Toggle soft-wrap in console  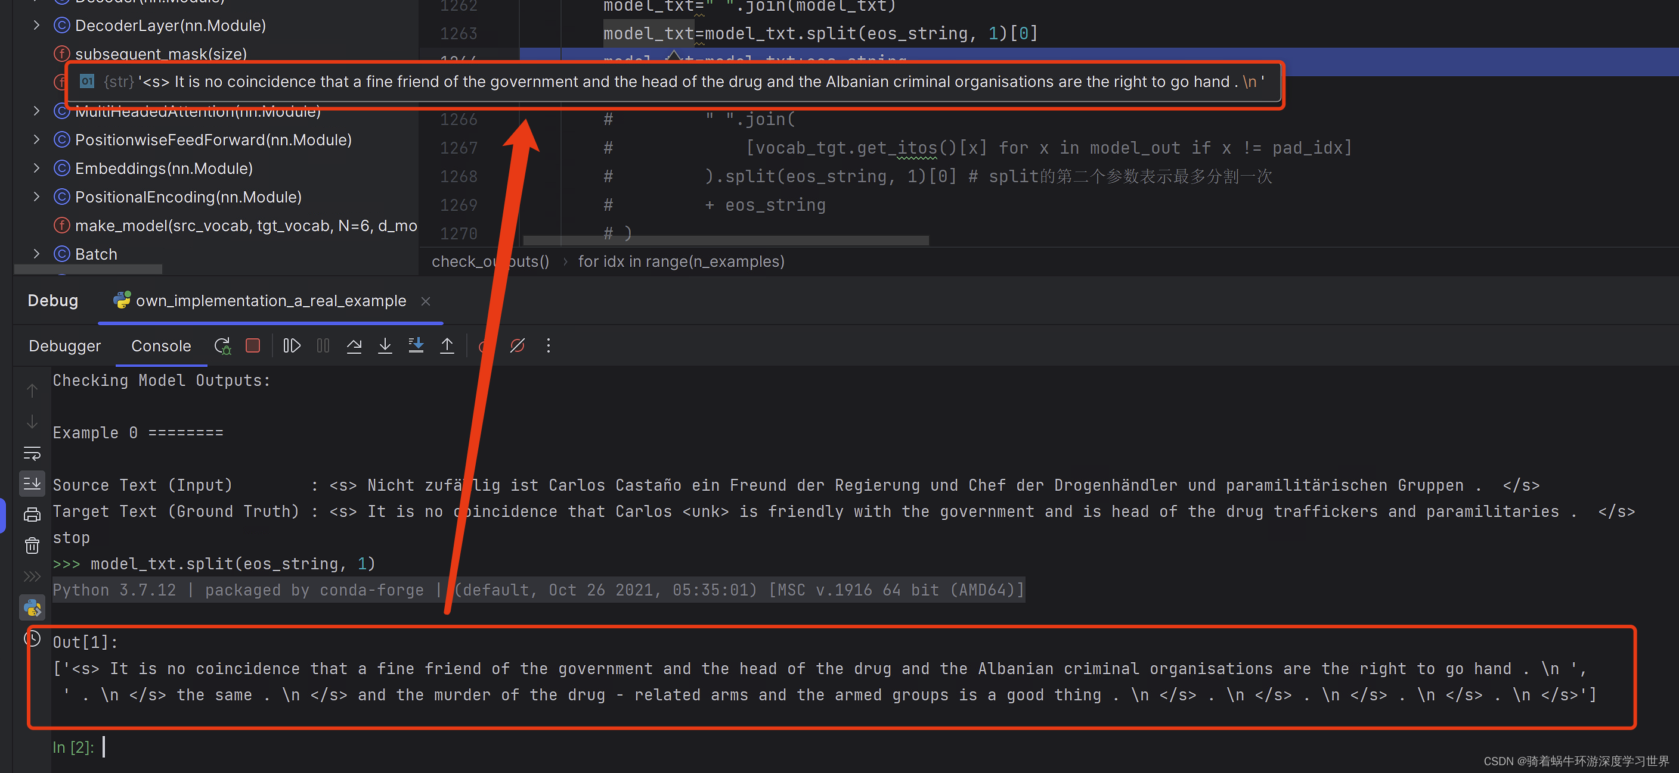32,453
